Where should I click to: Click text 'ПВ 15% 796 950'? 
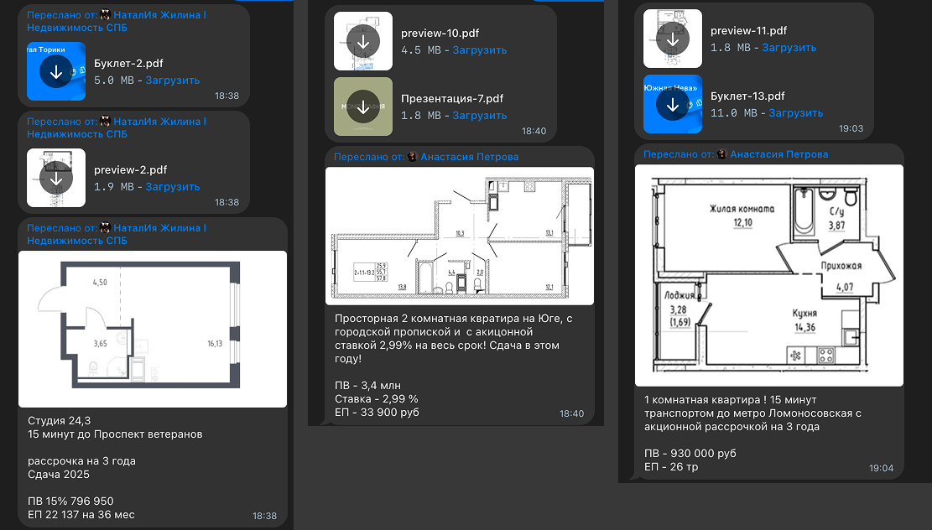(70, 501)
